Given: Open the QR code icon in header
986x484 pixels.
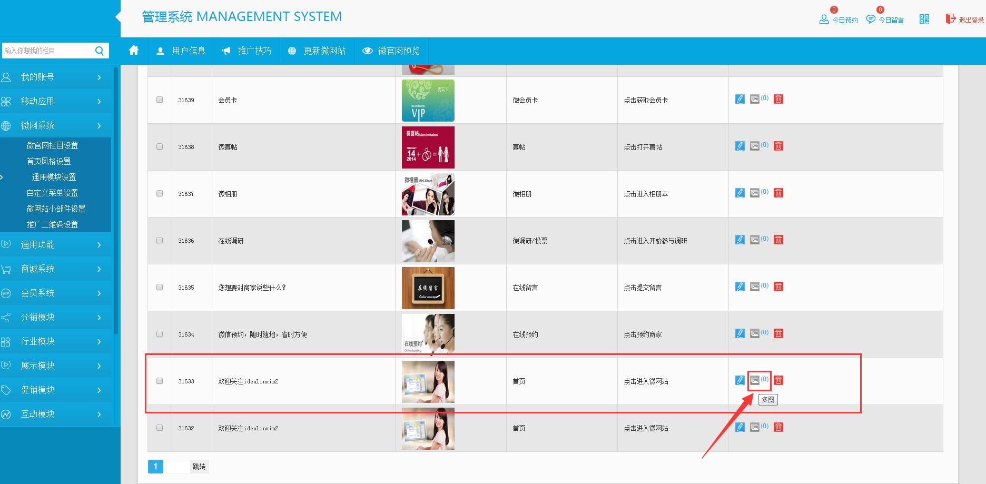Looking at the screenshot, I should (x=924, y=19).
